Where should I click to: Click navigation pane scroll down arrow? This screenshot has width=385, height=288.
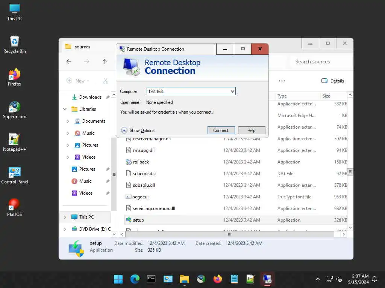click(114, 234)
